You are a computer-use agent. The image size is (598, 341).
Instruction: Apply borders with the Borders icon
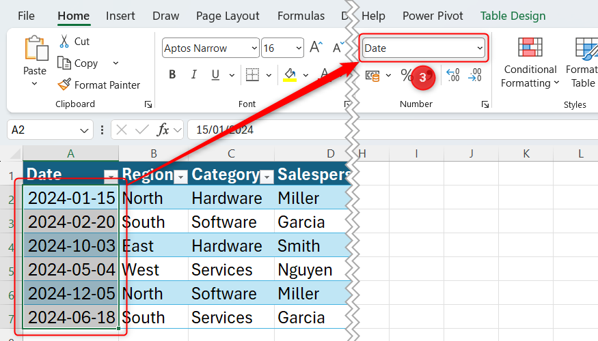(x=252, y=74)
